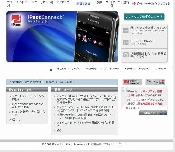Click 続く... in iPass Spotlight
This screenshot has width=175, height=152.
[x=16, y=120]
